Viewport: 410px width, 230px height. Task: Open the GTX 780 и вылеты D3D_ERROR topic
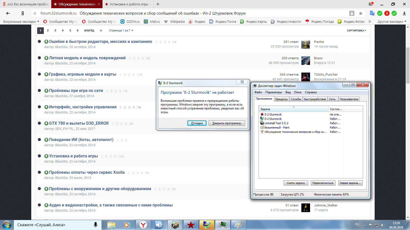tap(79, 123)
